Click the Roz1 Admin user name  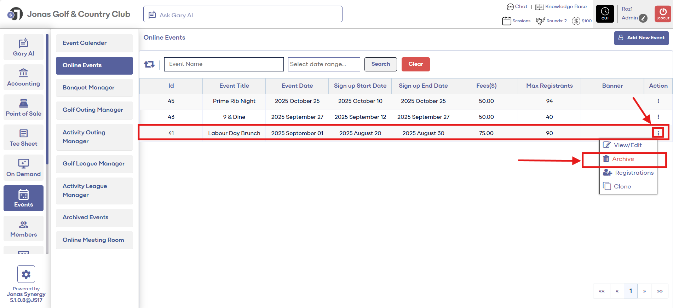click(629, 13)
